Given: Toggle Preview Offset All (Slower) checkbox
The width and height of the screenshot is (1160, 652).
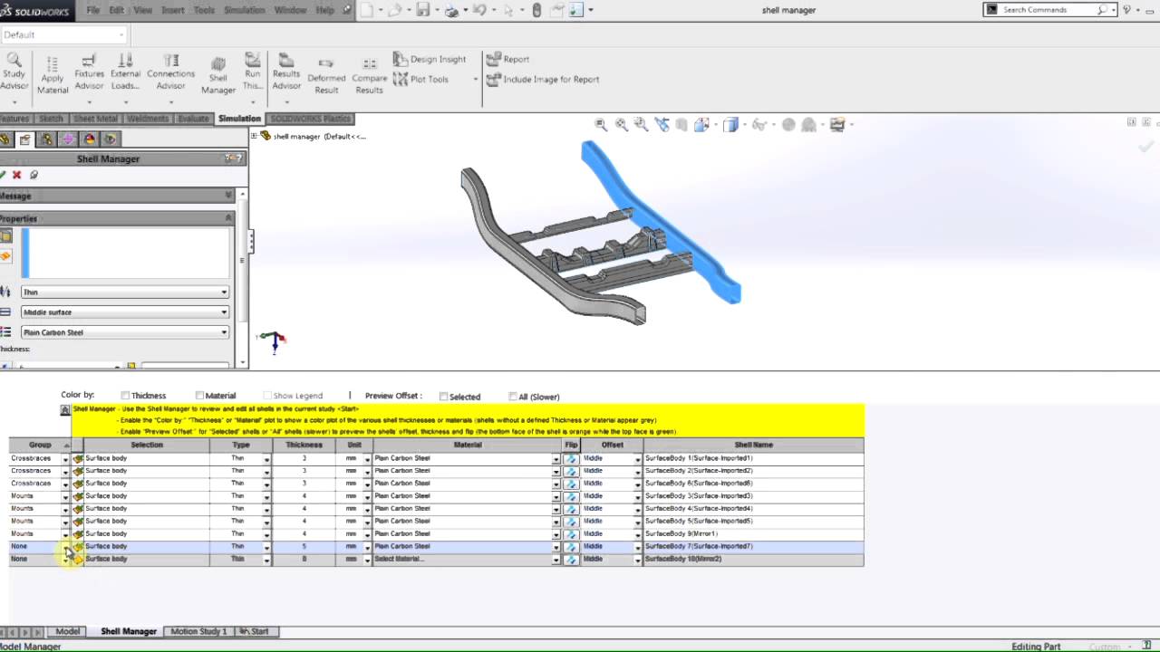Looking at the screenshot, I should (x=513, y=397).
